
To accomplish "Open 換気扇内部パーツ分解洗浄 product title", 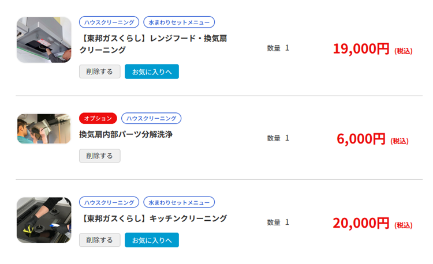I will (x=126, y=134).
